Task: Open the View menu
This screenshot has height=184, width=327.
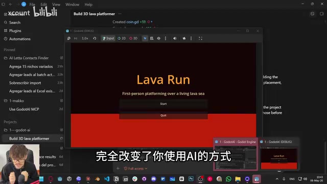Action: [56, 5]
